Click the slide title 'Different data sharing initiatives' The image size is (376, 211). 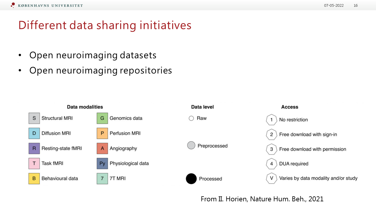(105, 25)
